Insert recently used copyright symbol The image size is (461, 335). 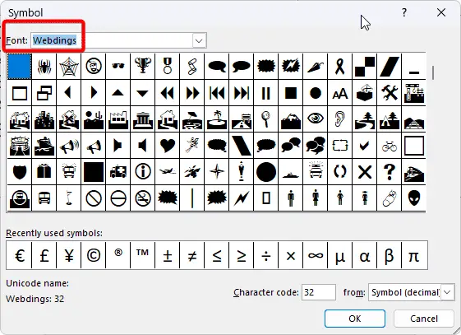[94, 255]
